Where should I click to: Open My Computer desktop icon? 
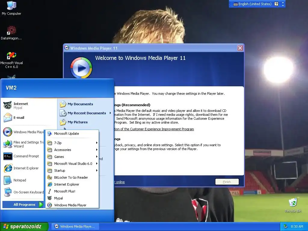pos(11,8)
